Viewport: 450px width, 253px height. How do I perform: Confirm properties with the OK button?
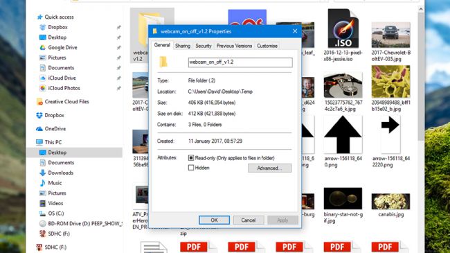[x=214, y=220]
